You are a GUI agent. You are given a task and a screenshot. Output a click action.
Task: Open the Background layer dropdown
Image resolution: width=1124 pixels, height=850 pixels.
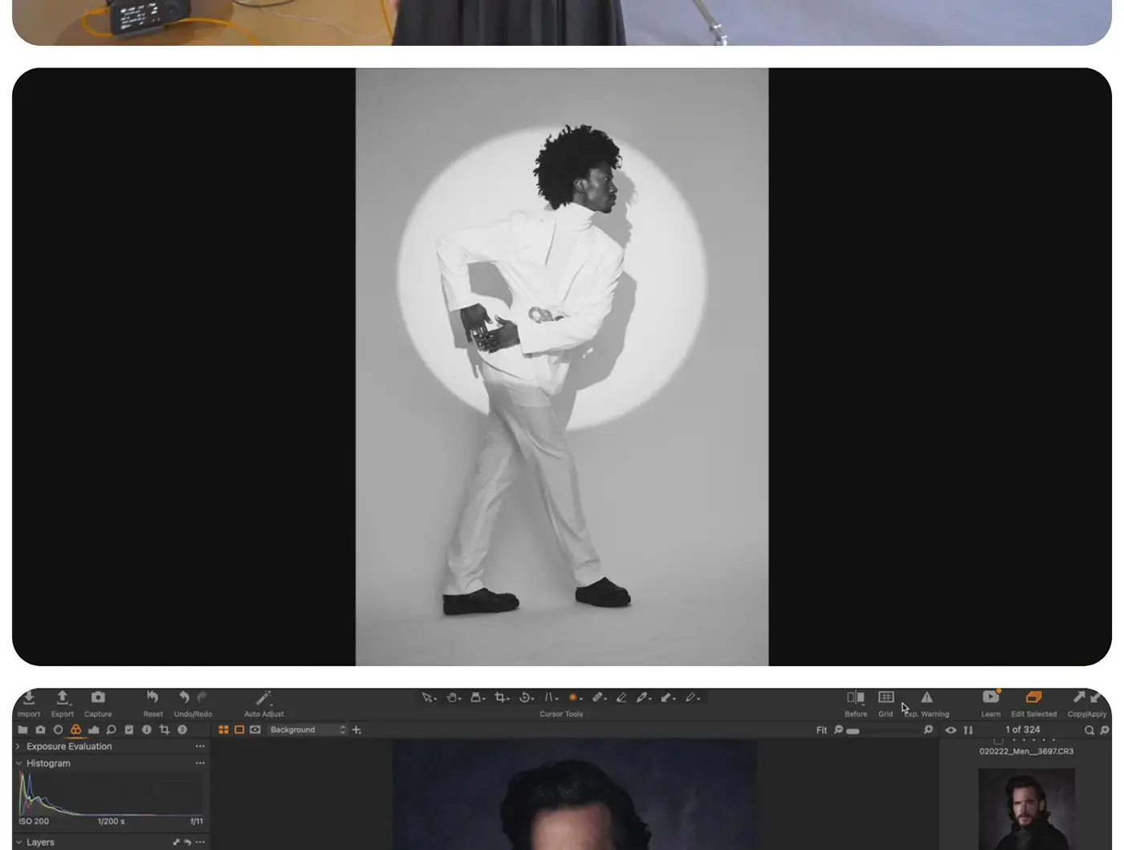point(307,730)
